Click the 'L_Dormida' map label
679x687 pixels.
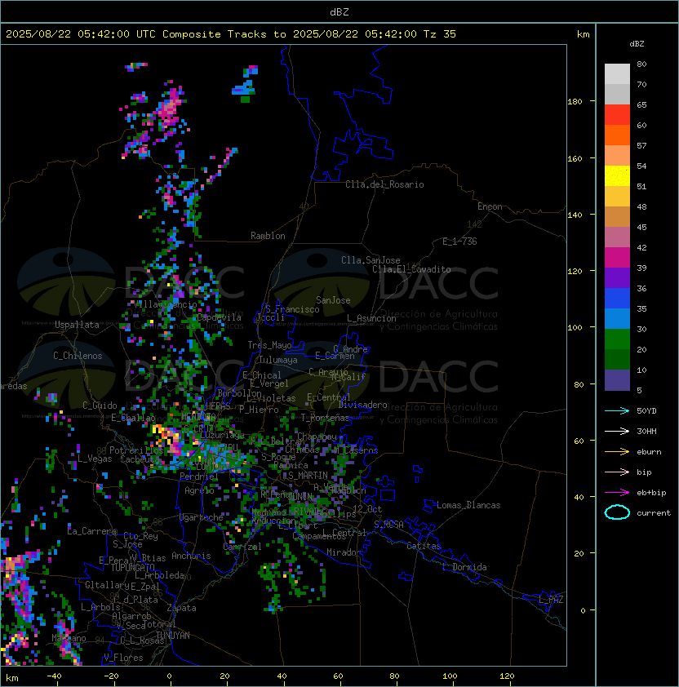point(464,567)
